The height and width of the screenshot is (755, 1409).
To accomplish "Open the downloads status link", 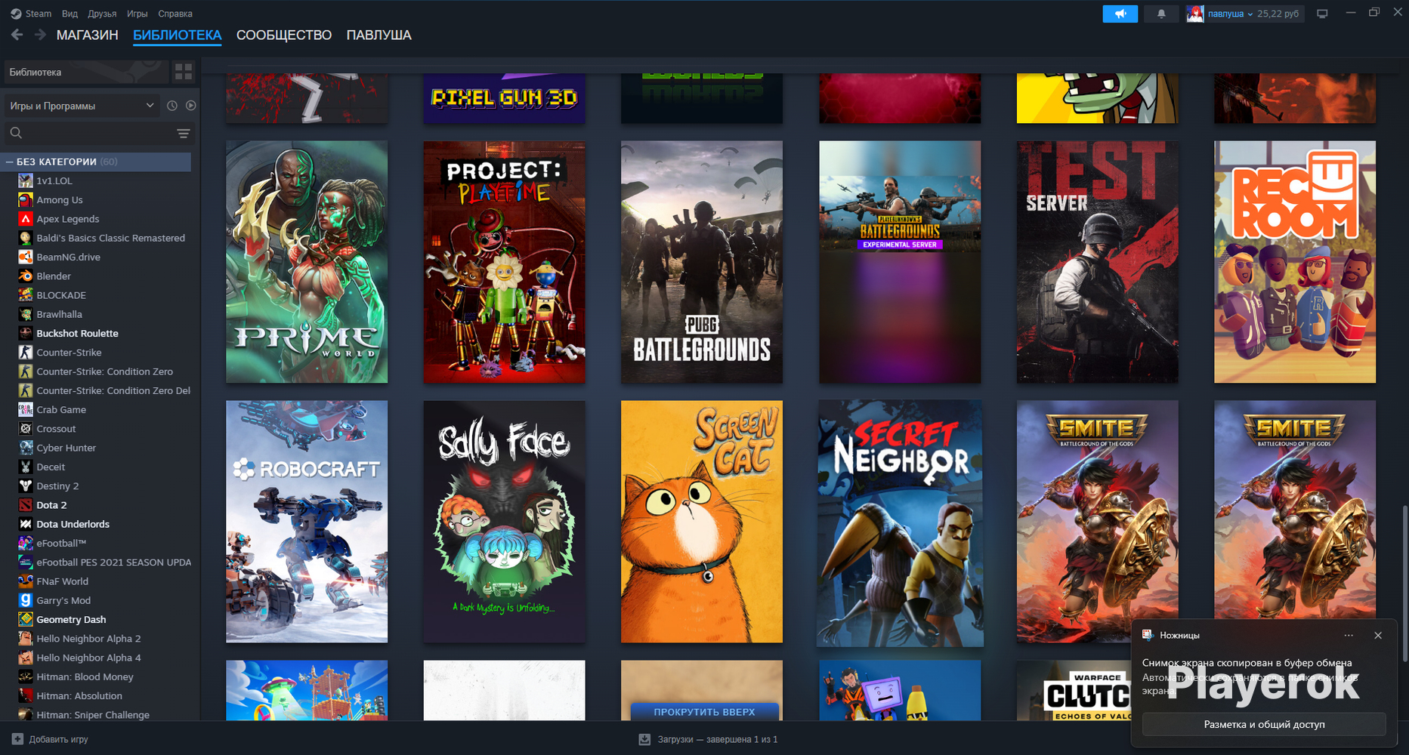I will click(x=718, y=739).
